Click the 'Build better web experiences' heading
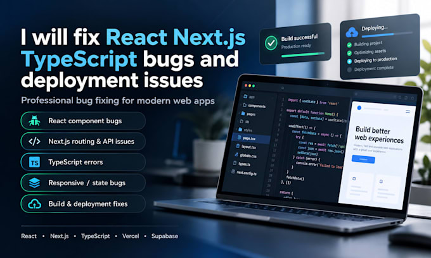The height and width of the screenshot is (258, 431). (379, 135)
